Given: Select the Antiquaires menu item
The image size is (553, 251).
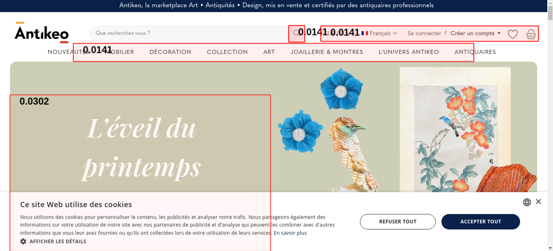Looking at the screenshot, I should tap(475, 52).
